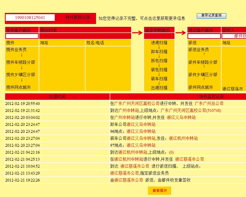Click the 更早记录查询 button

[211, 16]
